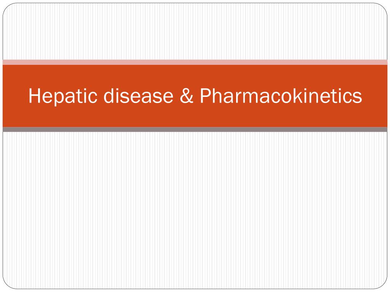Click the capital "H" starting the title
This screenshot has width=390, height=293.
coord(35,96)
